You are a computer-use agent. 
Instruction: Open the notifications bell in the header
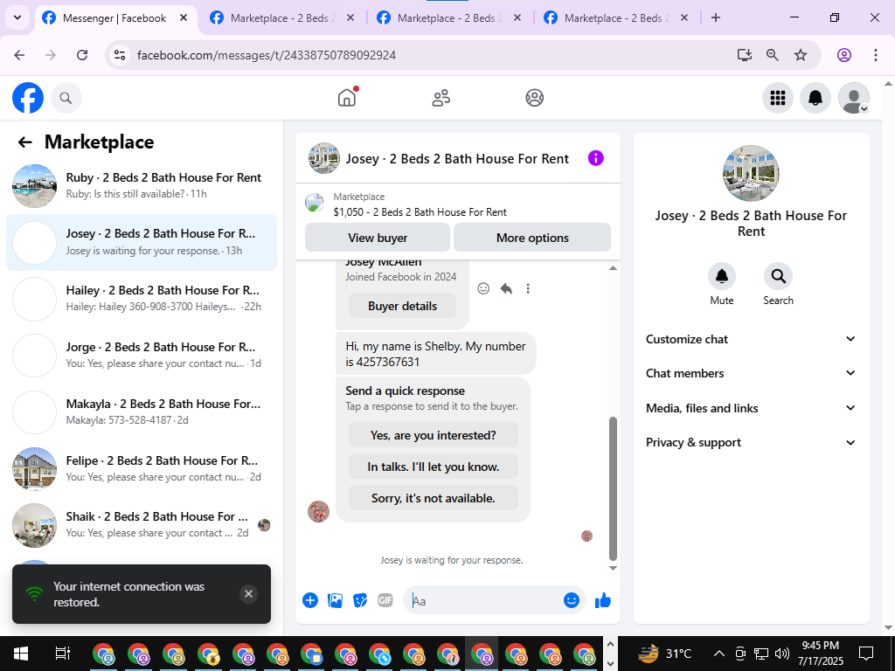pos(815,98)
